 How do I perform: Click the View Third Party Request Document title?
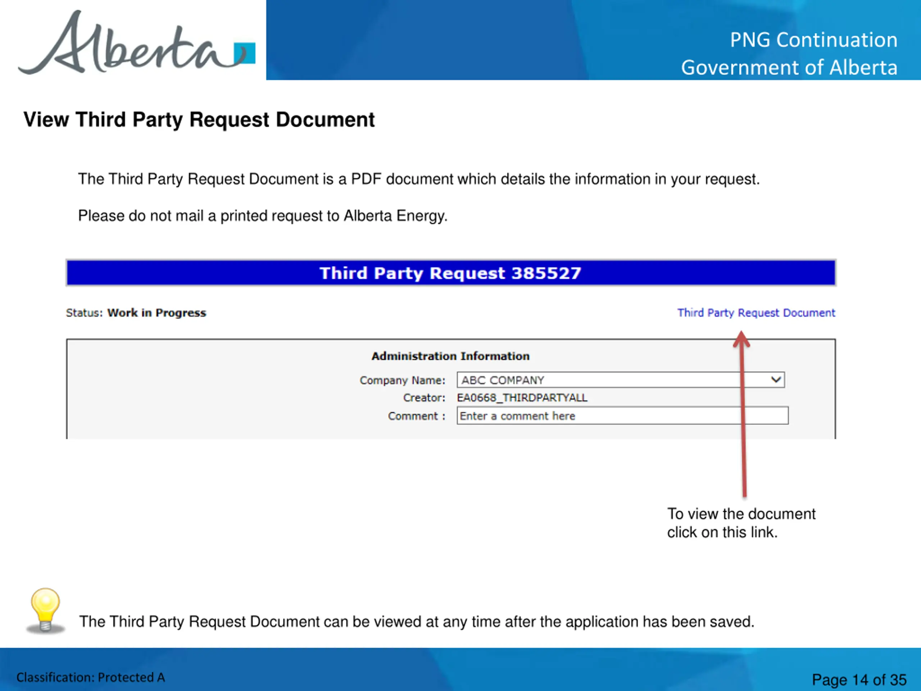point(199,120)
